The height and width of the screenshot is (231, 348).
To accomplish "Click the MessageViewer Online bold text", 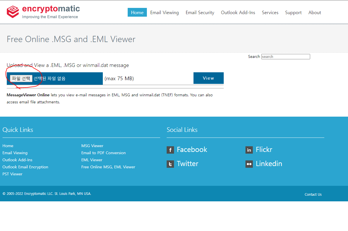I will [28, 95].
